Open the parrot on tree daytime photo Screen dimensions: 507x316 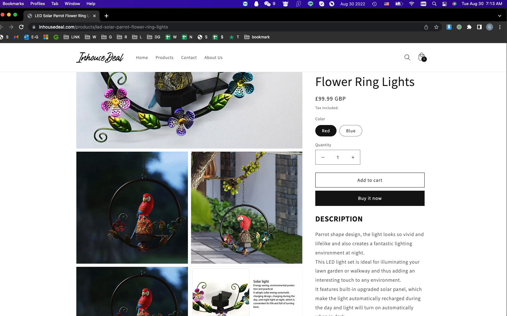point(247,207)
